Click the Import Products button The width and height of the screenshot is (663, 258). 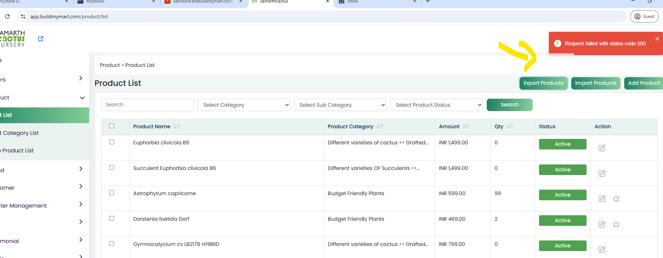(596, 83)
